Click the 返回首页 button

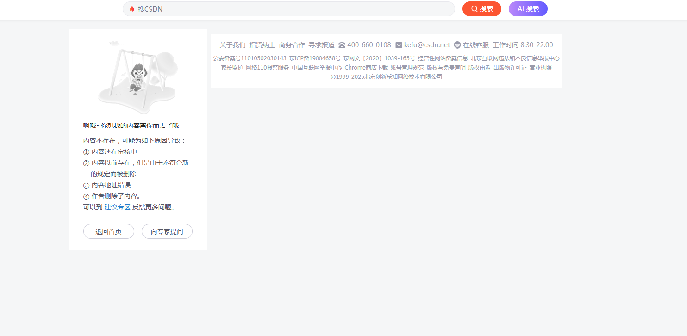[x=109, y=231]
